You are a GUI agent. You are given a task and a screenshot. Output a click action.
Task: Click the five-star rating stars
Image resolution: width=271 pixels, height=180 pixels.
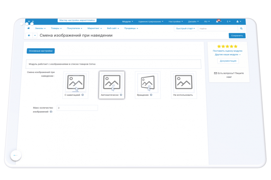click(x=227, y=46)
